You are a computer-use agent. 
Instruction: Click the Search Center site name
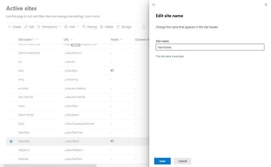[26, 115]
